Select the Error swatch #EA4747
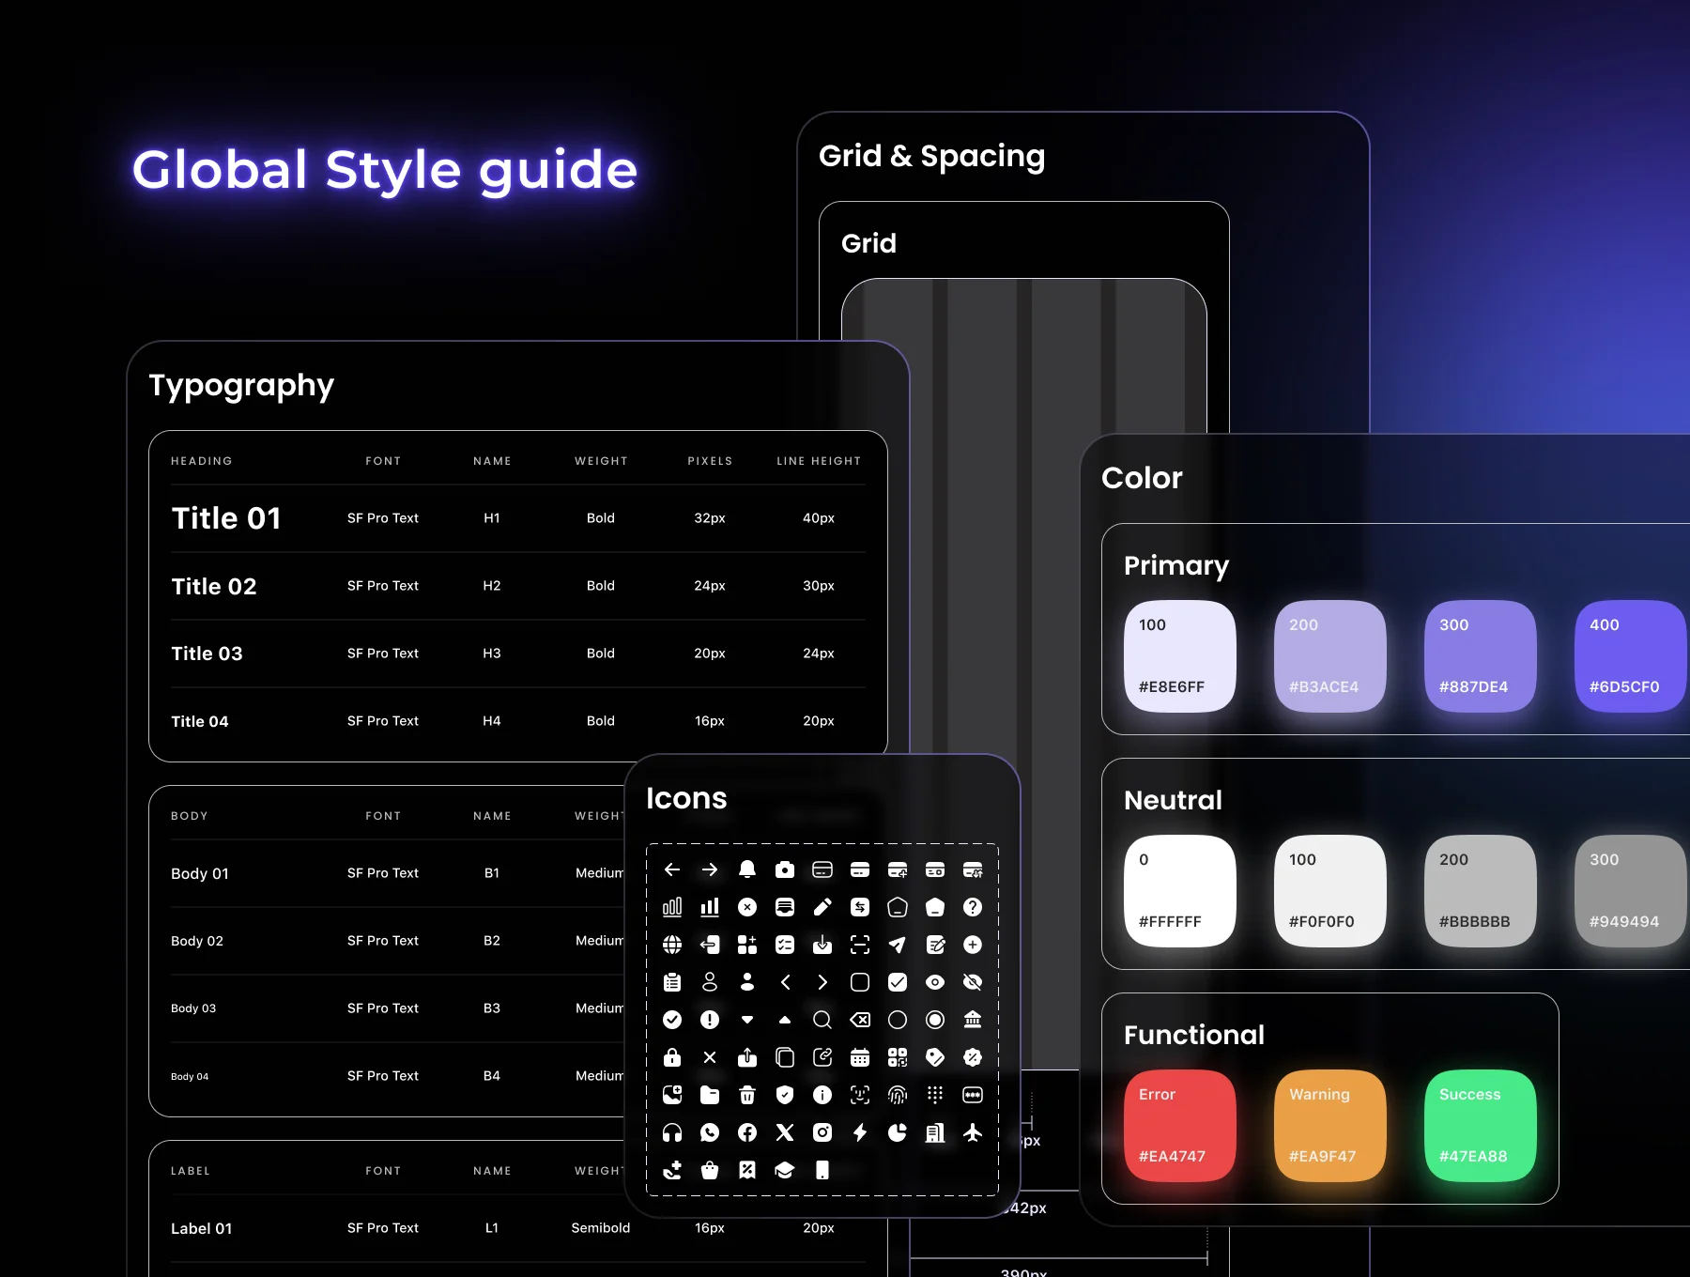 click(1180, 1126)
